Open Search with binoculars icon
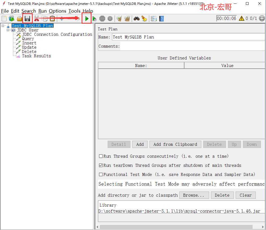The width and height of the screenshot is (266, 230). tap(137, 19)
